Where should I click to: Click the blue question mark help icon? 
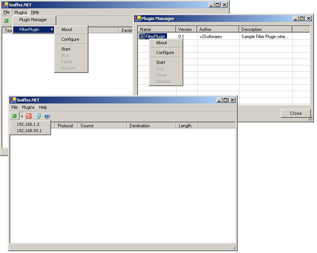pyautogui.click(x=47, y=116)
